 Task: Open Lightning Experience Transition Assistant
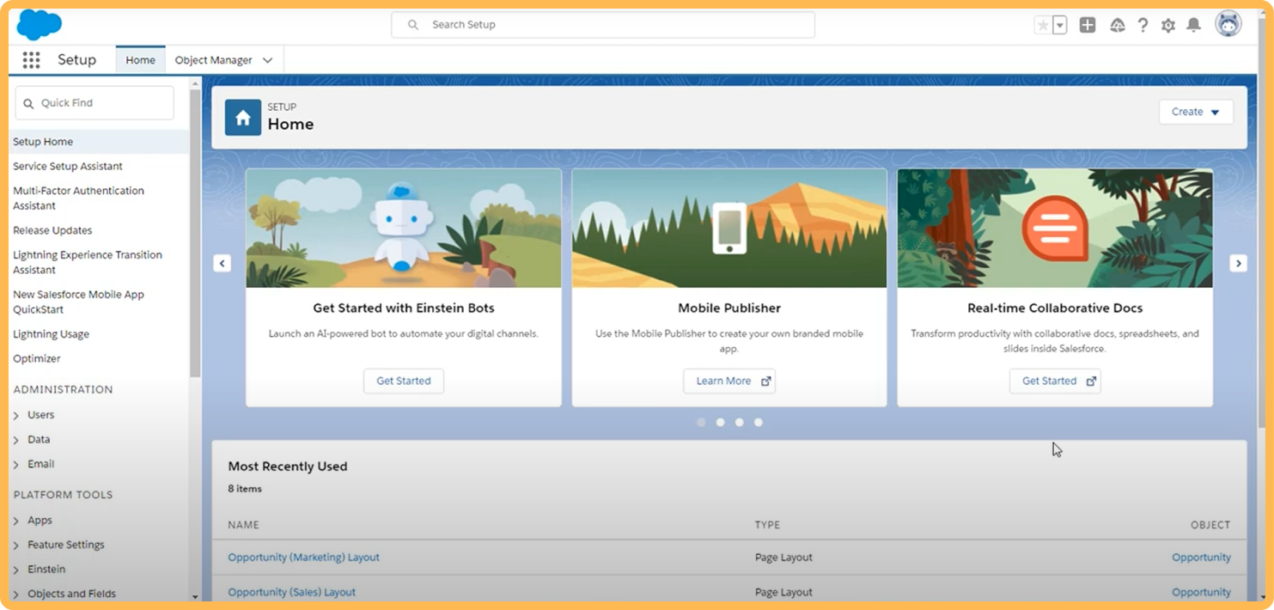[x=88, y=262]
